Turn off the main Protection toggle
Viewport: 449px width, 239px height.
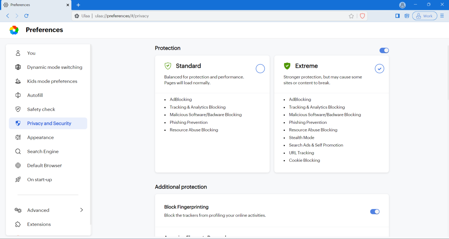[384, 50]
